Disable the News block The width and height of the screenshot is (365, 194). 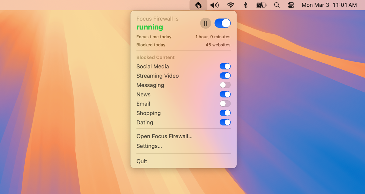(x=225, y=94)
